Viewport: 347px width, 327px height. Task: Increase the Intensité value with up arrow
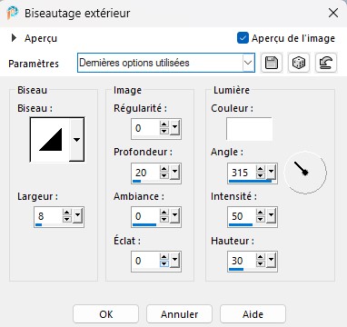260,213
